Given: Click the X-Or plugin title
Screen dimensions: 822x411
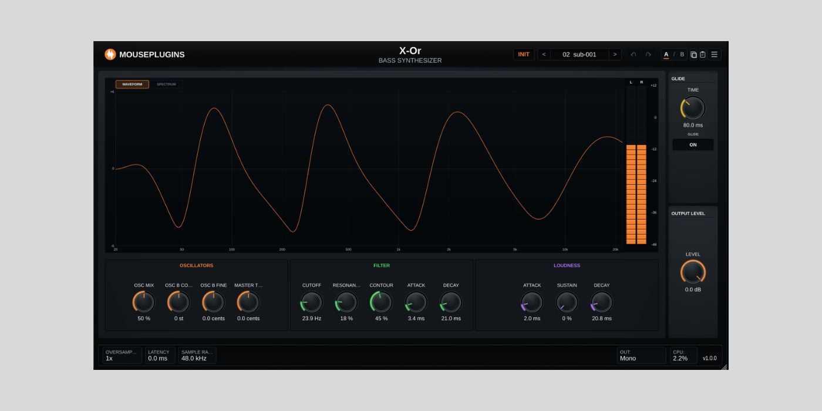Looking at the screenshot, I should [410, 51].
